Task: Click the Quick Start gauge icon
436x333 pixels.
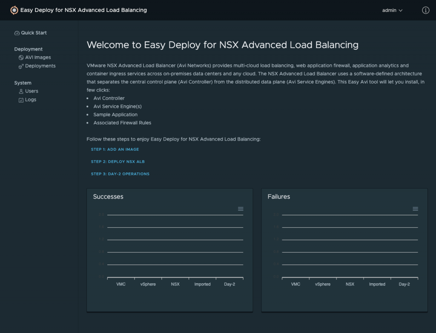Action: pyautogui.click(x=17, y=33)
